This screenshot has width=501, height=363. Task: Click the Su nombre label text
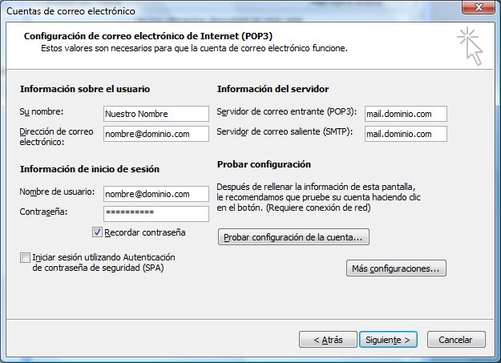coord(42,112)
